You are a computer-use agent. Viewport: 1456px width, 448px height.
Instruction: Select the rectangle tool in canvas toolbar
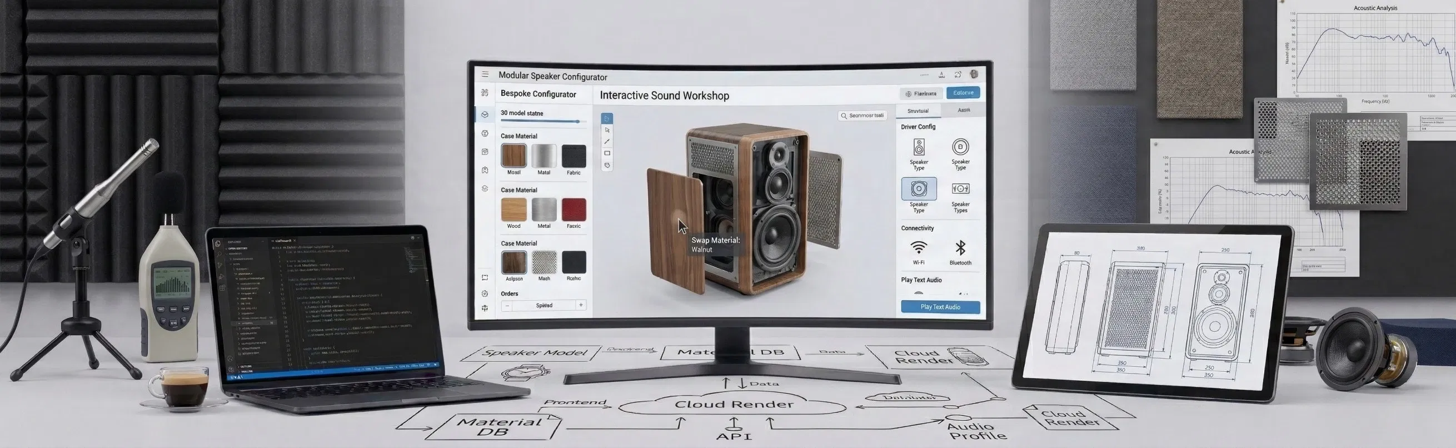point(607,153)
